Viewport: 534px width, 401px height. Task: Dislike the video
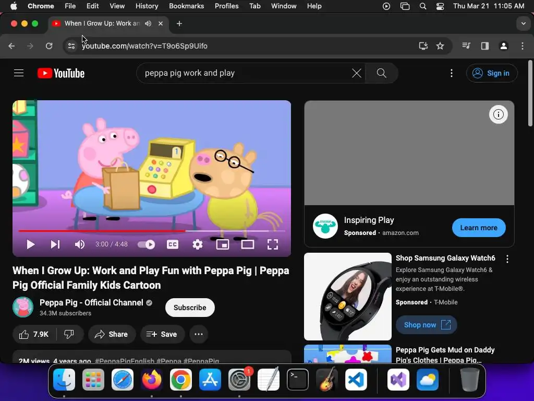tap(69, 334)
